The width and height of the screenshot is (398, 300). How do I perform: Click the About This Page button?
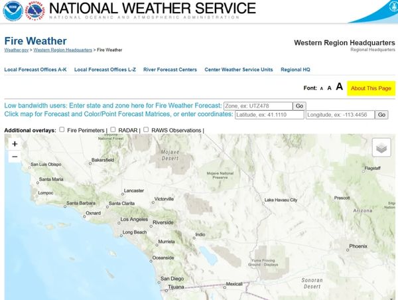pyautogui.click(x=371, y=88)
